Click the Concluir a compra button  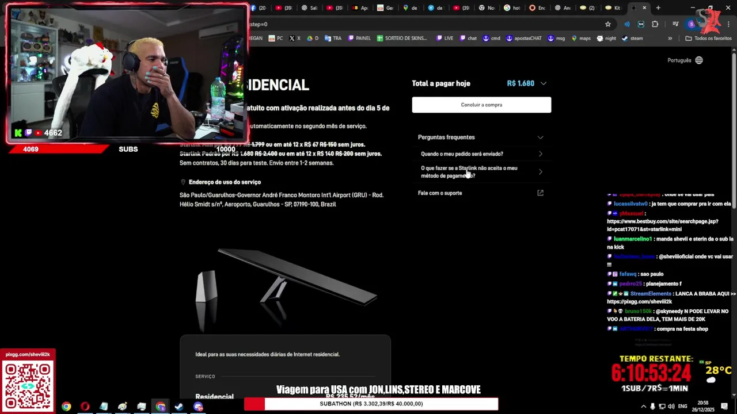click(x=481, y=105)
